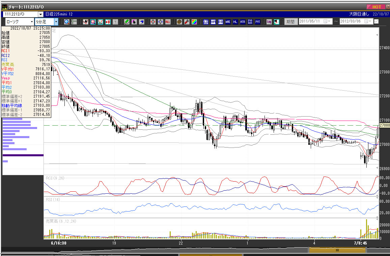Click the Vwap value 27116.56
Screen dimensions: 390x256
(42, 78)
